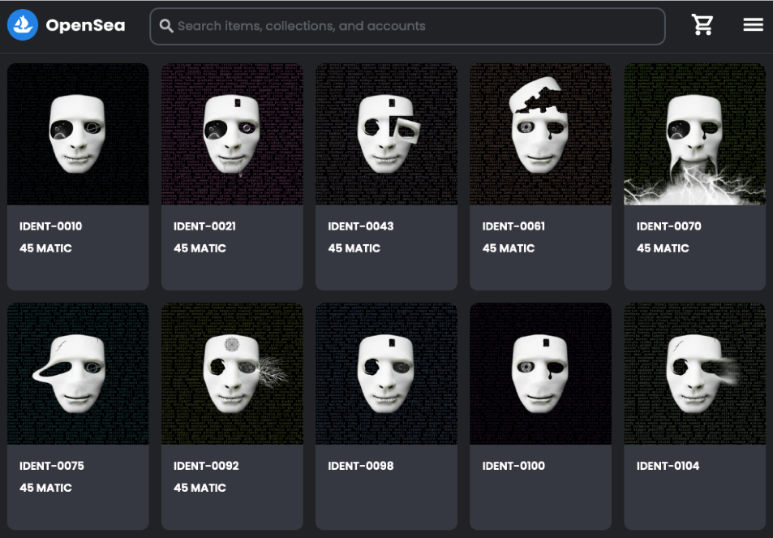This screenshot has width=773, height=538.
Task: Open the hamburger menu
Action: point(753,25)
